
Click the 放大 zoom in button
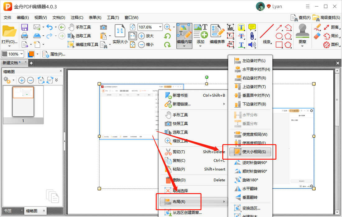(x=146, y=36)
